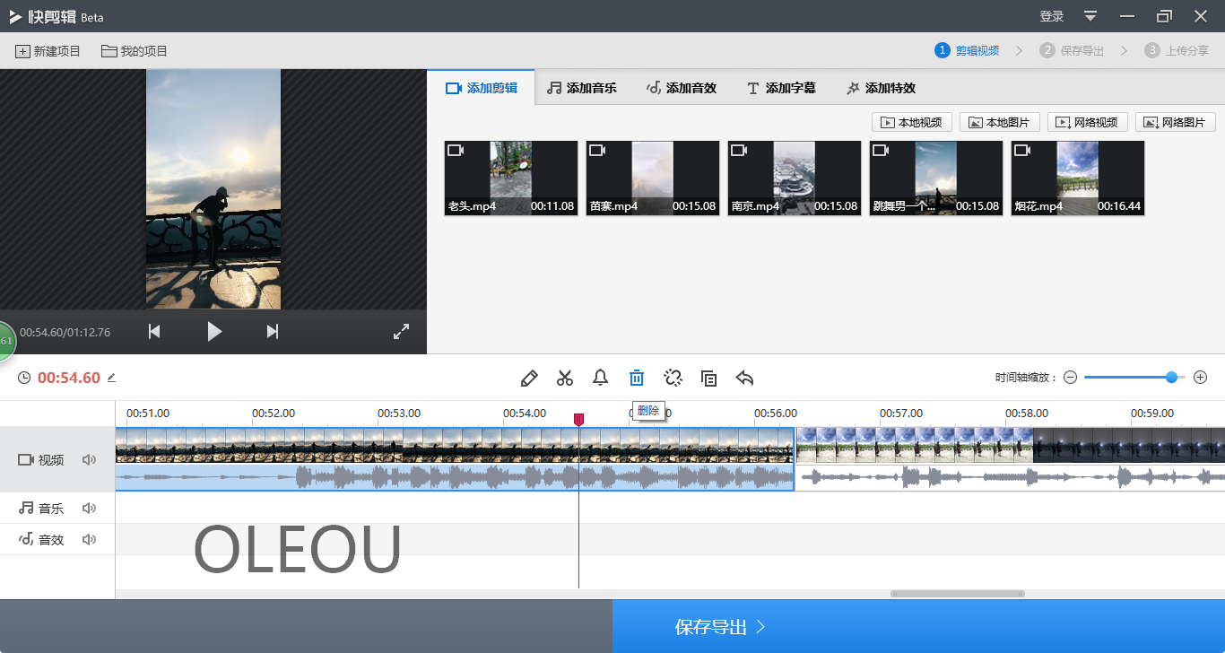This screenshot has width=1225, height=653.
Task: Mute the 视频 track
Action: 89,460
